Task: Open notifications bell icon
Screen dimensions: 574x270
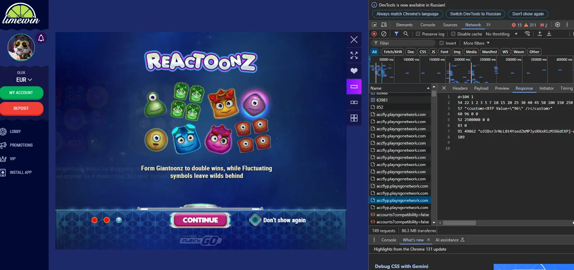Action: coord(41,38)
